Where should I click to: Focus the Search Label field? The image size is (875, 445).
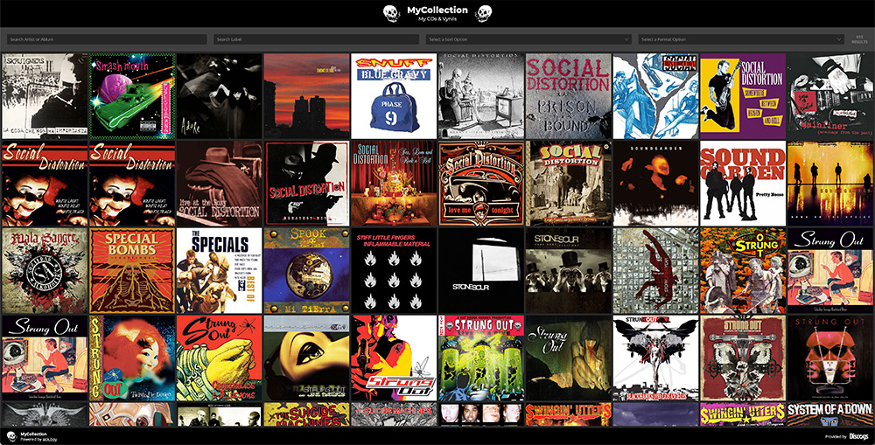[316, 39]
